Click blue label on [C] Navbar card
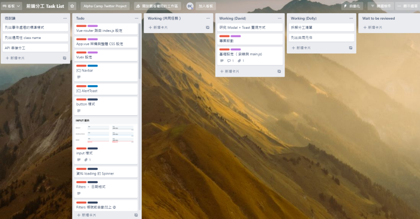420x219 pixels. (92, 66)
